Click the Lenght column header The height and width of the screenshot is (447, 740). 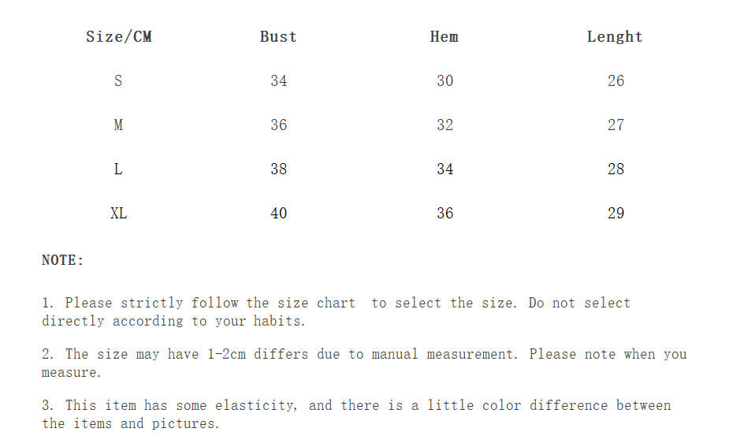tap(615, 37)
